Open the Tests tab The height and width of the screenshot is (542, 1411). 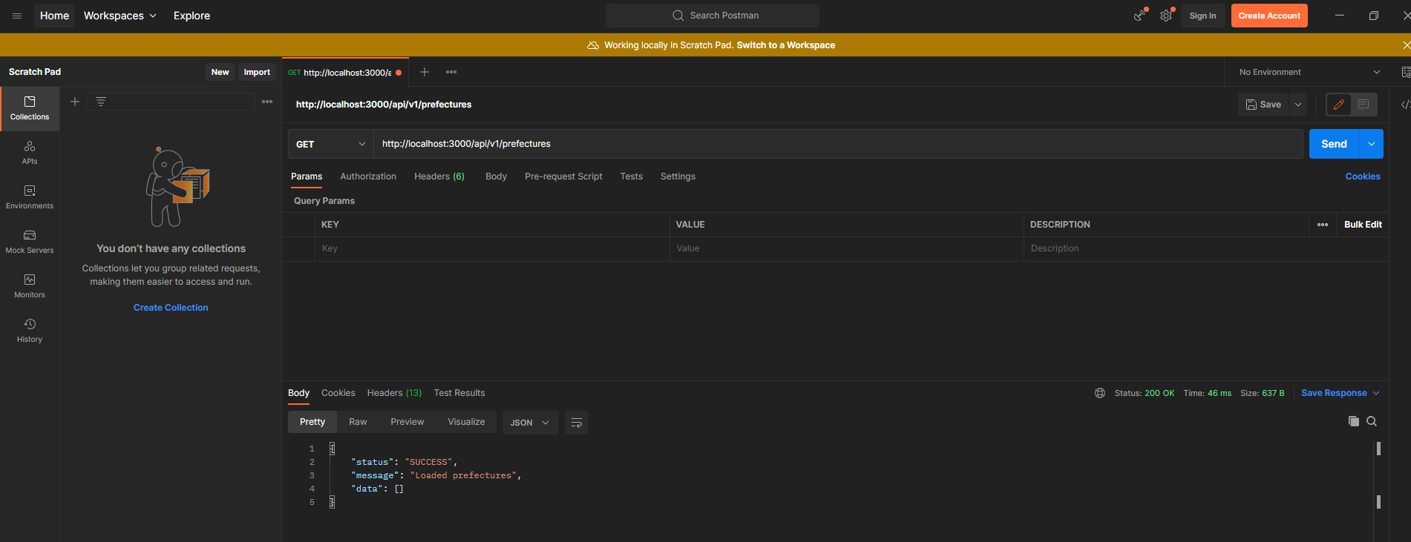coord(632,176)
